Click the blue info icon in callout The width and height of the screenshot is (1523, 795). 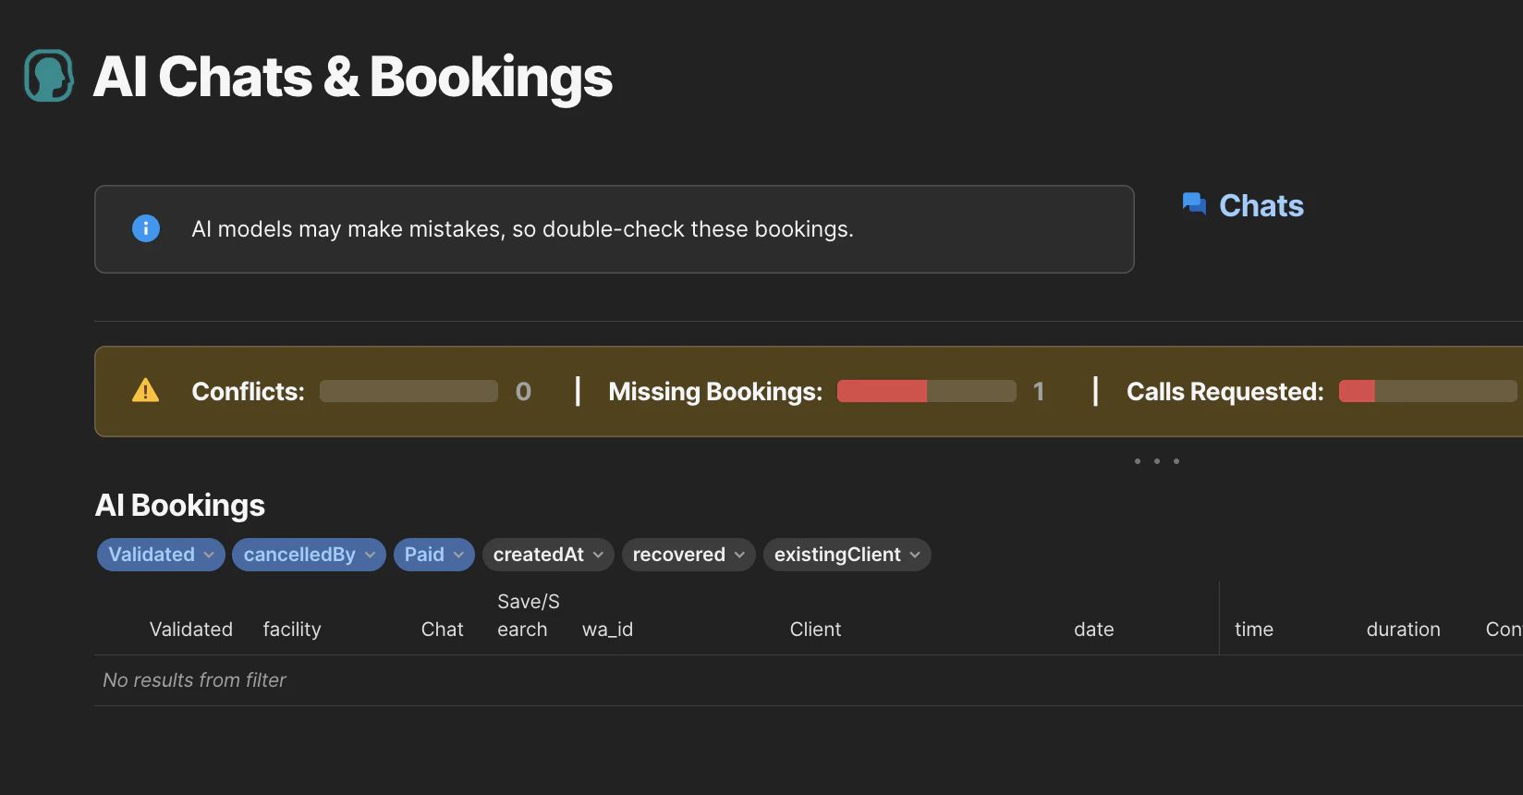click(146, 228)
